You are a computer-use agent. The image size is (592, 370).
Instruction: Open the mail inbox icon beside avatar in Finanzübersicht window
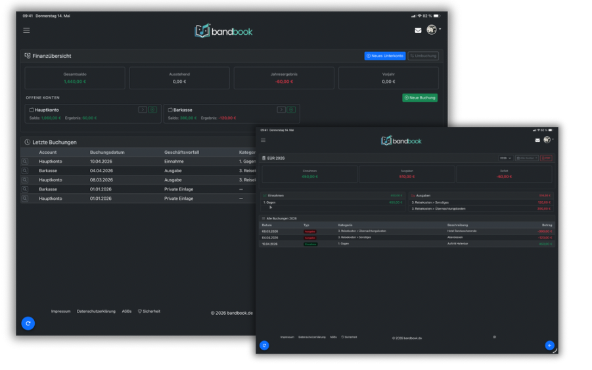tap(418, 31)
